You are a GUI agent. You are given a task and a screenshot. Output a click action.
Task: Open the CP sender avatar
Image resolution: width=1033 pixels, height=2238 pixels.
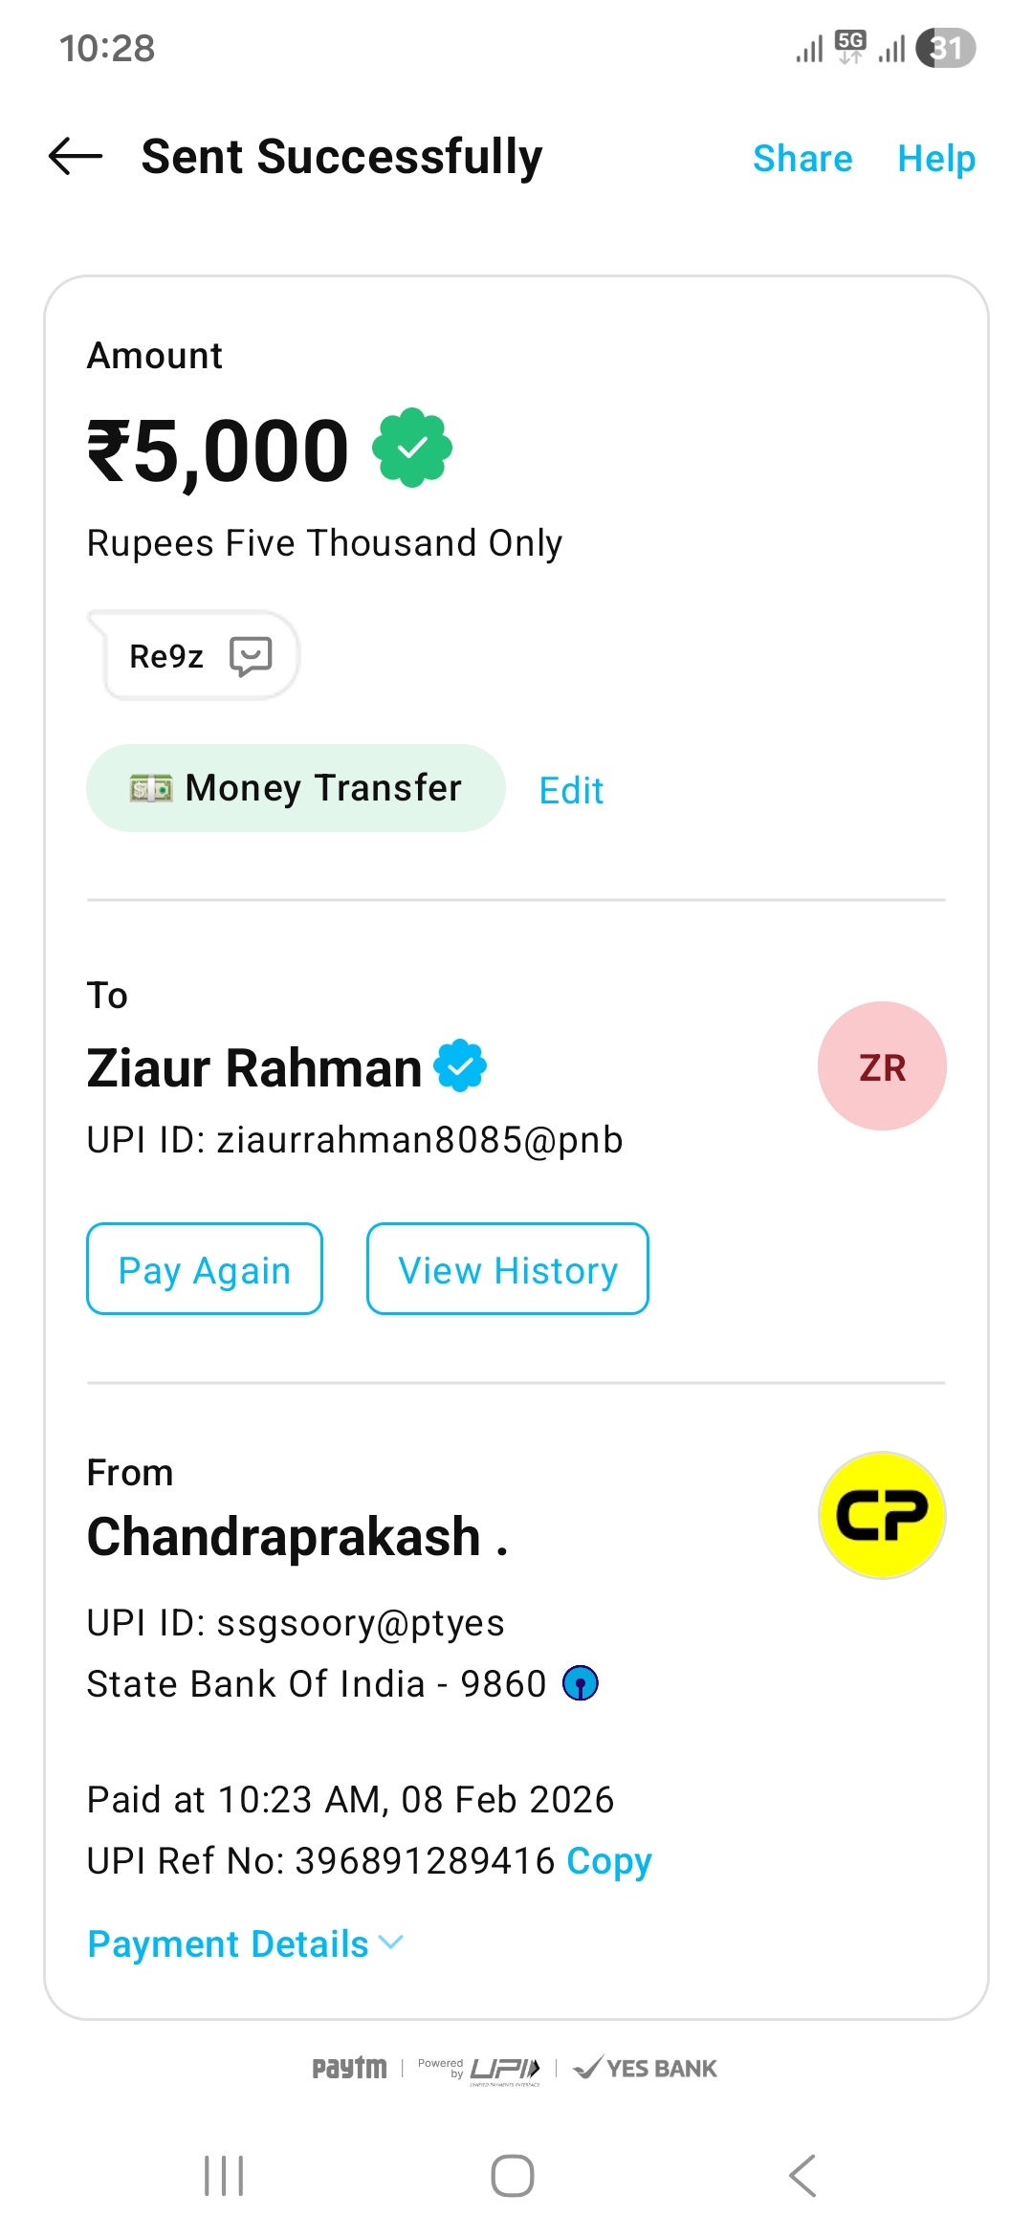tap(882, 1515)
